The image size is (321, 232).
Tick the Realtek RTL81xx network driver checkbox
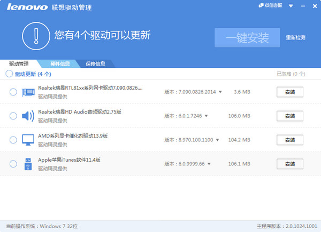click(13, 92)
